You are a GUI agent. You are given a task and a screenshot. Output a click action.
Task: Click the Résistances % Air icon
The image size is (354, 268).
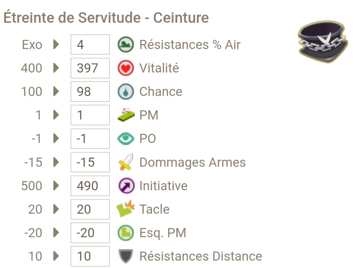click(x=126, y=44)
